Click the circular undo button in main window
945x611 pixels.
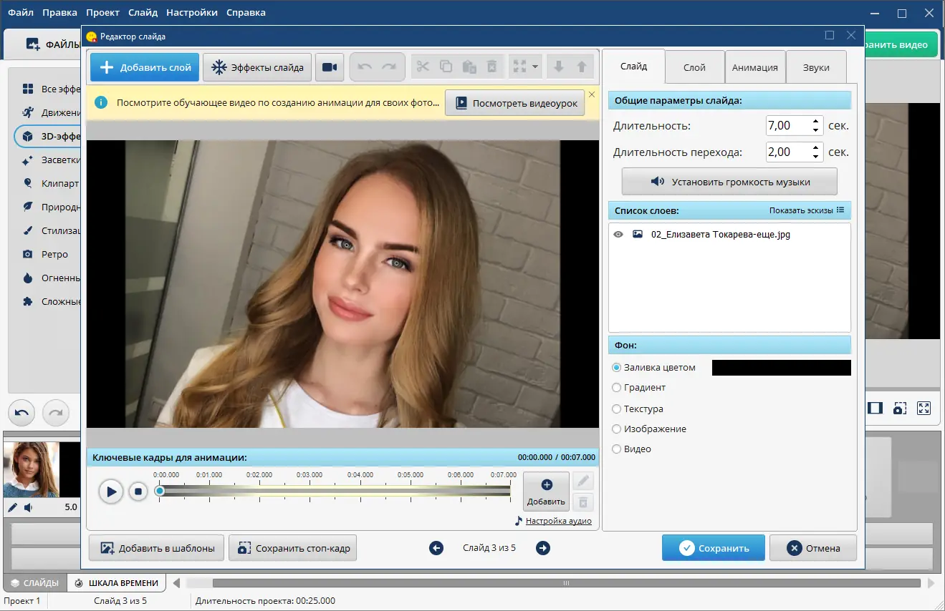[x=21, y=413]
